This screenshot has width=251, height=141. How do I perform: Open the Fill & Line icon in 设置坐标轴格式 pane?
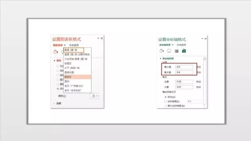[162, 51]
